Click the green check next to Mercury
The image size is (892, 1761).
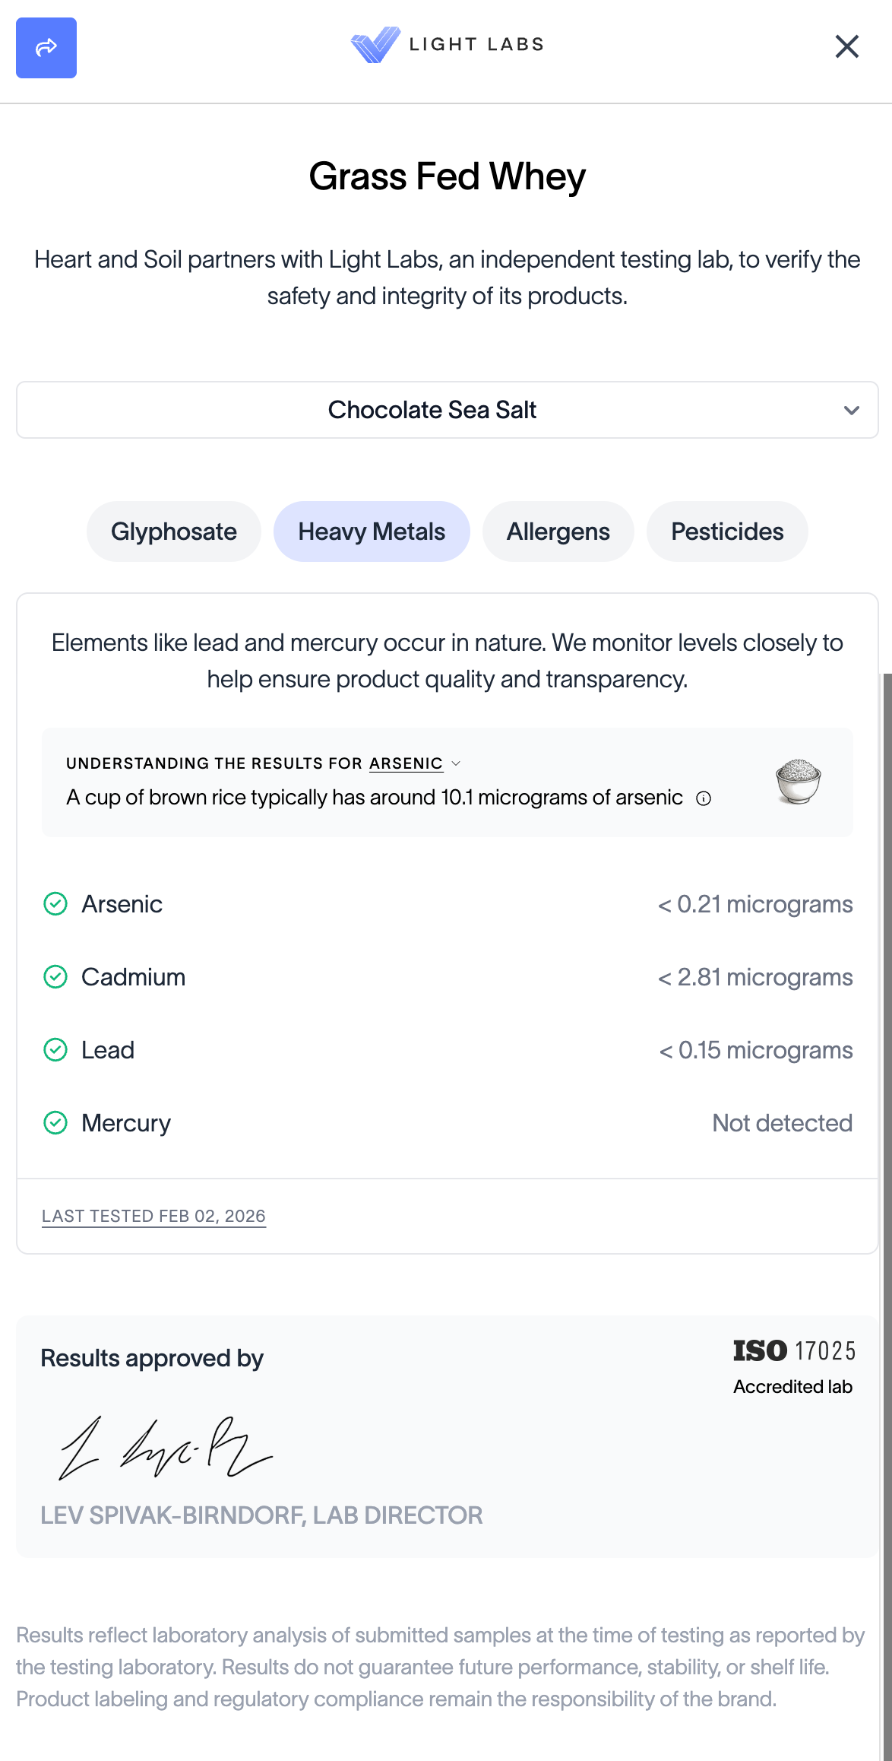(x=55, y=1123)
